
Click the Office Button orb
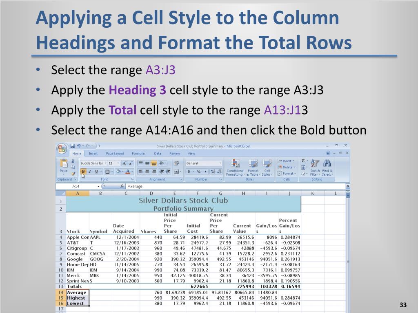62,148
